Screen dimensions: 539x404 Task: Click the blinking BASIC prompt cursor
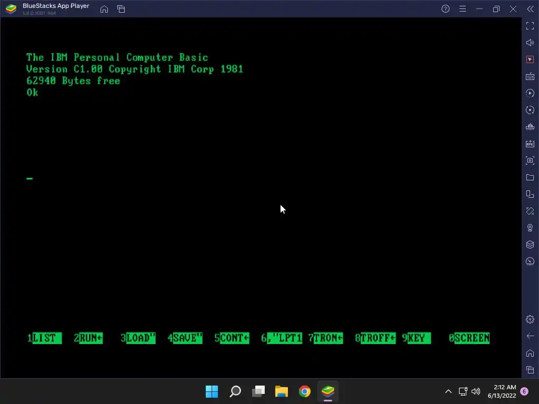[29, 178]
